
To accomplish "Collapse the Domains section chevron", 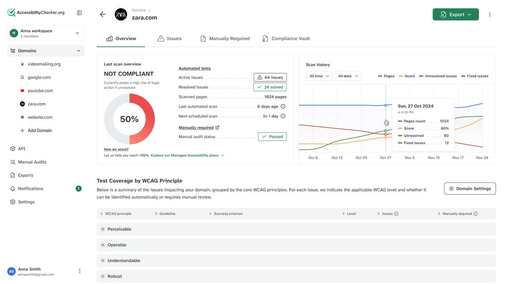I will point(78,50).
